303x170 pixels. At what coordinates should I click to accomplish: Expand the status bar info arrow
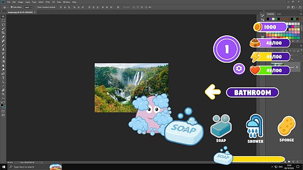pos(42,163)
